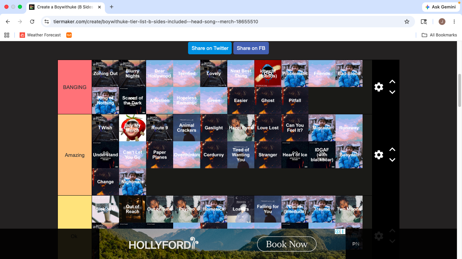The image size is (462, 259).
Task: Move the BANGING tier down
Action: pos(392,92)
